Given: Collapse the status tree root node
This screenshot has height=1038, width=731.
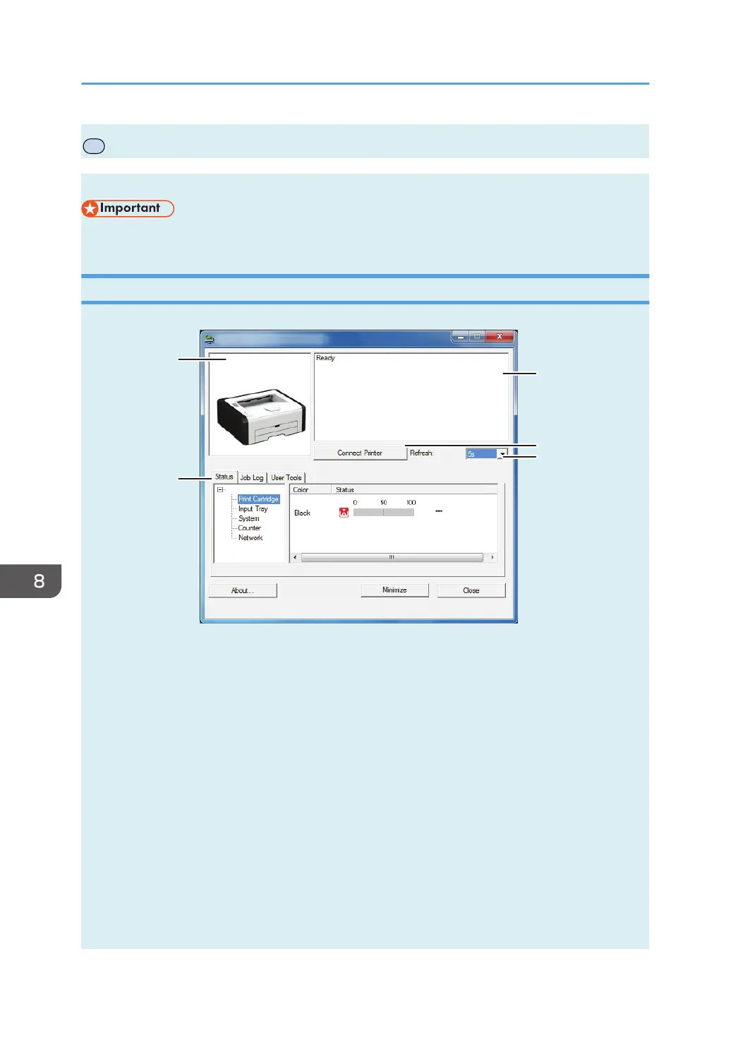Looking at the screenshot, I should click(x=220, y=489).
